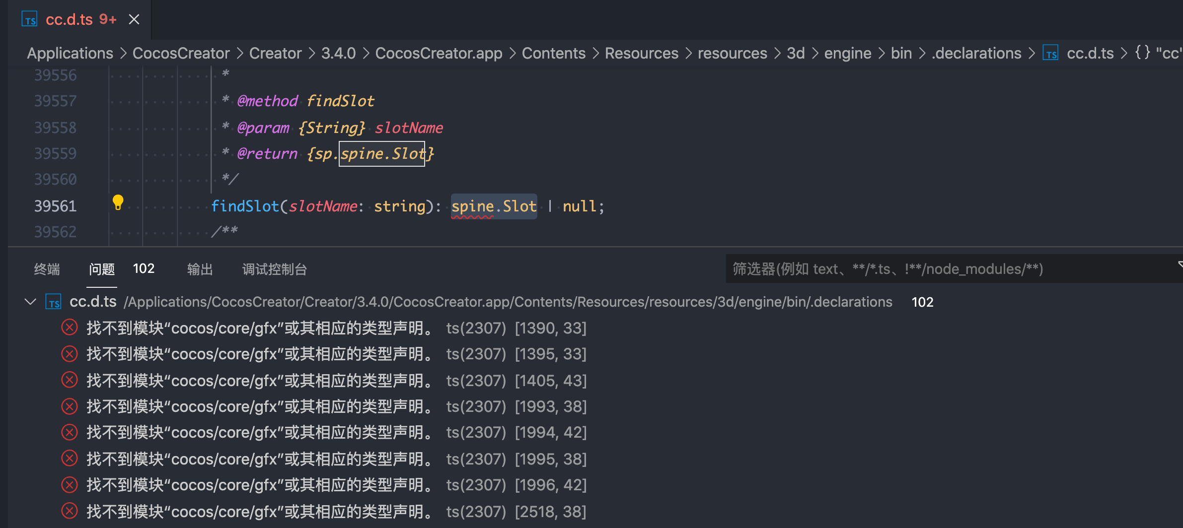This screenshot has width=1183, height=528.
Task: Close the cc.d.ts editor tab
Action: click(x=134, y=19)
